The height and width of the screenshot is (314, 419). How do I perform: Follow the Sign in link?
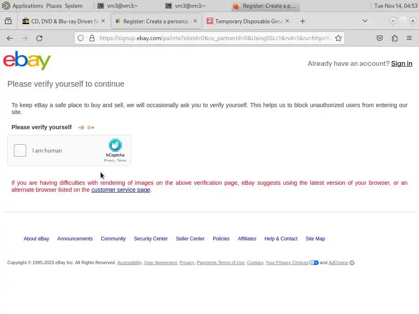[402, 63]
